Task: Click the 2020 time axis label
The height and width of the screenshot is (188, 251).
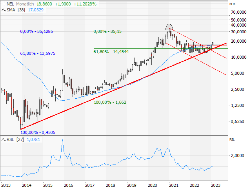Action: click(x=153, y=185)
